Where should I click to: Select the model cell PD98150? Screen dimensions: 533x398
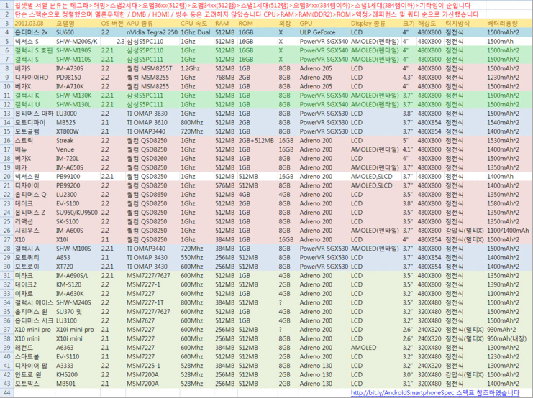[x=68, y=78]
